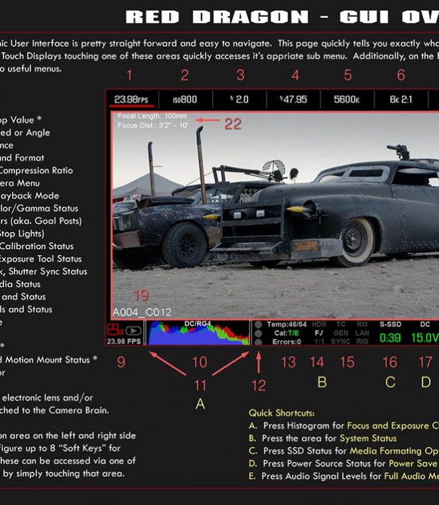439x505 pixels.
Task: Tap the 23.98 FPS text under camera icon
Action: 124,342
